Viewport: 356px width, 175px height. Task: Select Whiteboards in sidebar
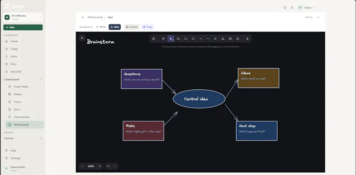coord(24,125)
